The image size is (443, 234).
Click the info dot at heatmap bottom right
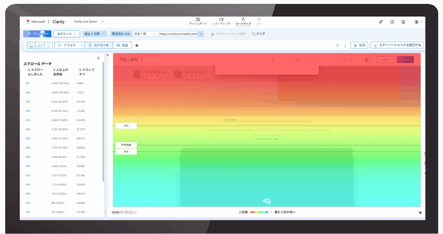tap(420, 212)
